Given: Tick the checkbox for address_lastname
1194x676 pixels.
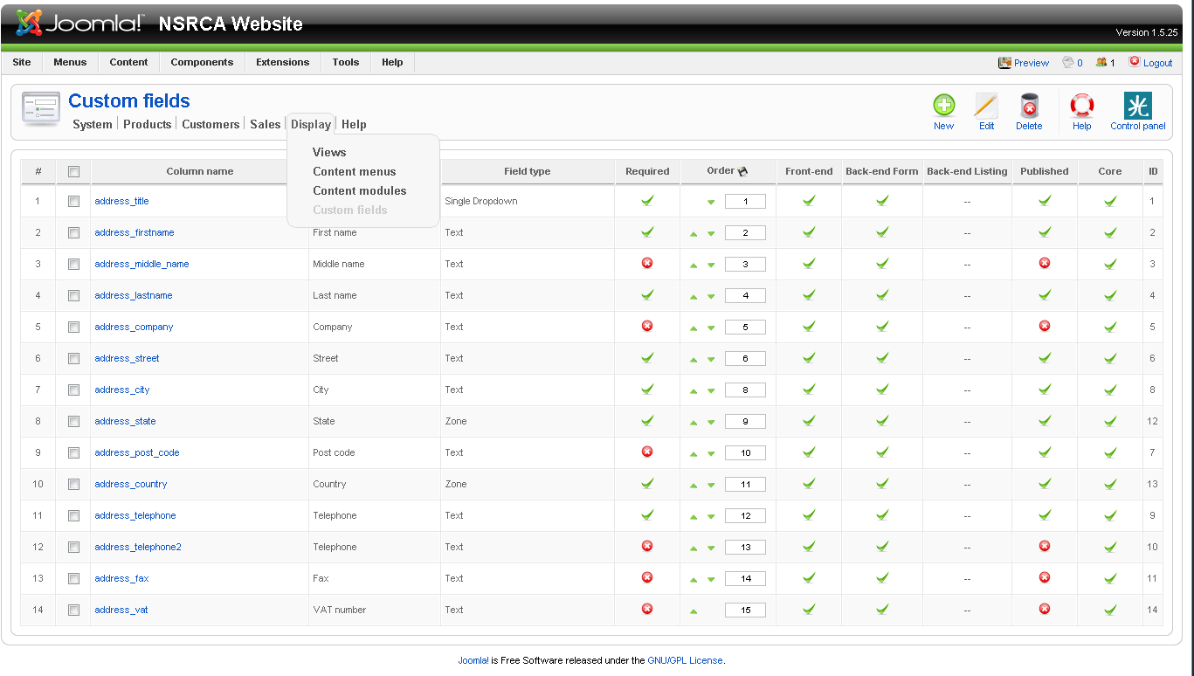Looking at the screenshot, I should (x=73, y=295).
